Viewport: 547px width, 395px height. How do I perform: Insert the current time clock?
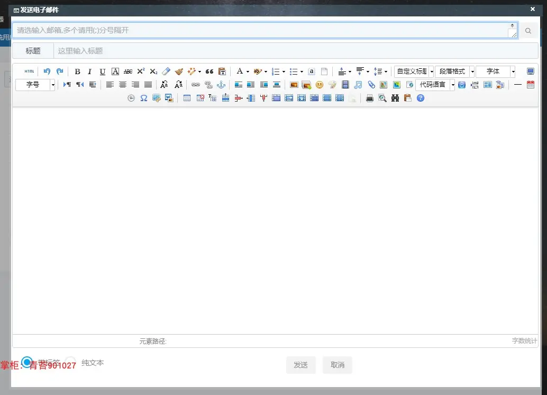coord(131,98)
